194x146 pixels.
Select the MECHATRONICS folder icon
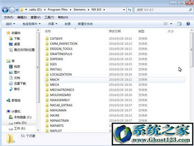(x=47, y=90)
